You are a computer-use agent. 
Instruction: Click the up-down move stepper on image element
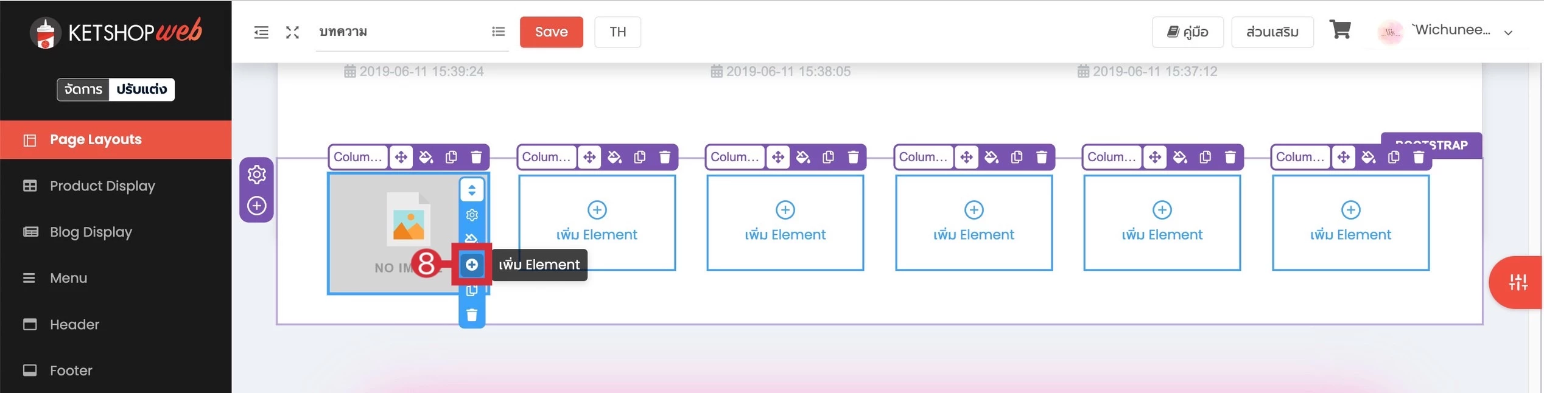click(x=471, y=190)
